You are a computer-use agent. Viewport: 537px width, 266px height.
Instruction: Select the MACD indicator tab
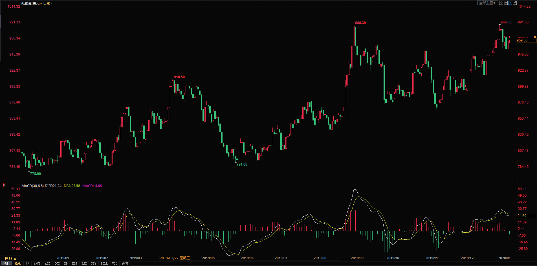click(x=37, y=263)
